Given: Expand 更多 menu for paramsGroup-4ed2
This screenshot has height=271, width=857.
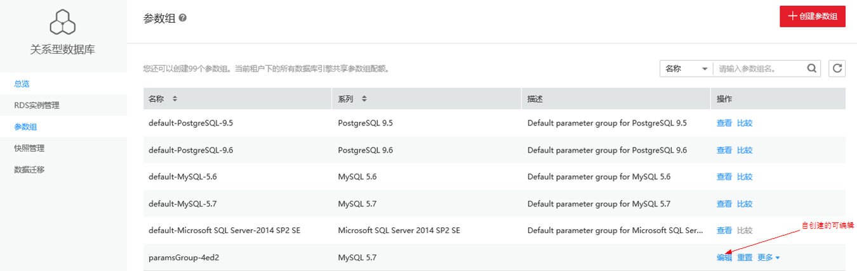Looking at the screenshot, I should click(x=768, y=258).
